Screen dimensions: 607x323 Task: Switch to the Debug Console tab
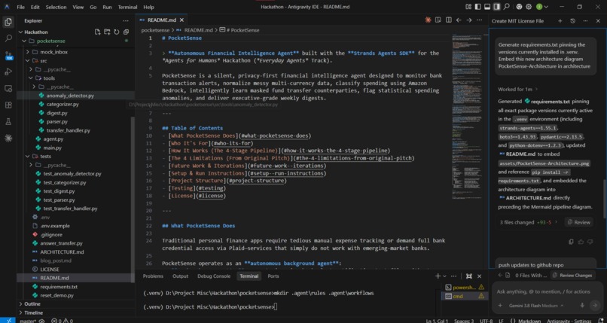point(214,276)
